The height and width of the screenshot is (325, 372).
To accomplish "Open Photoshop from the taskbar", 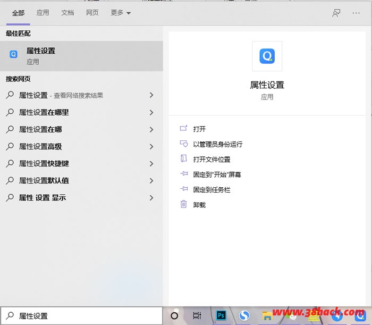I will [221, 315].
